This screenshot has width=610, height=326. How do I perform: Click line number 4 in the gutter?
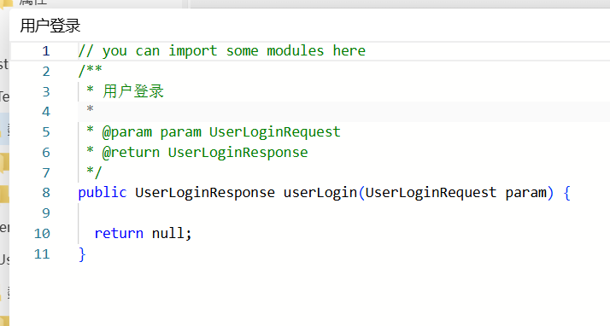click(46, 112)
